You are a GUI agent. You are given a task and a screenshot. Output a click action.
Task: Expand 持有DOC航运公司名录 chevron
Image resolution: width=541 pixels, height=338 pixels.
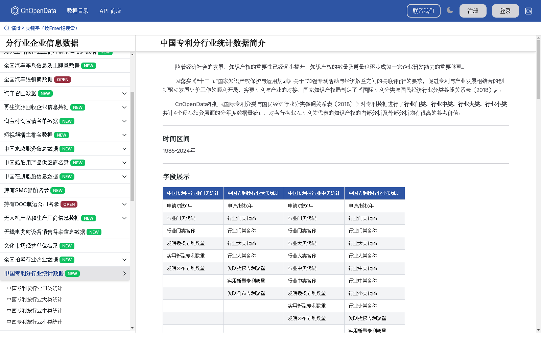(x=124, y=204)
